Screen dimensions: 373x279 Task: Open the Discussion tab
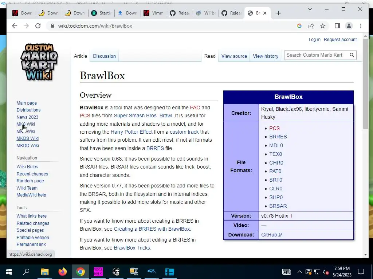point(104,56)
